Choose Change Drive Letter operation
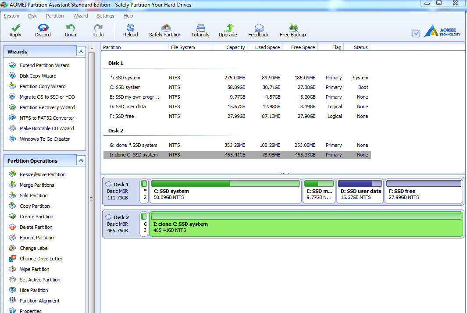This screenshot has width=467, height=313. (x=41, y=259)
